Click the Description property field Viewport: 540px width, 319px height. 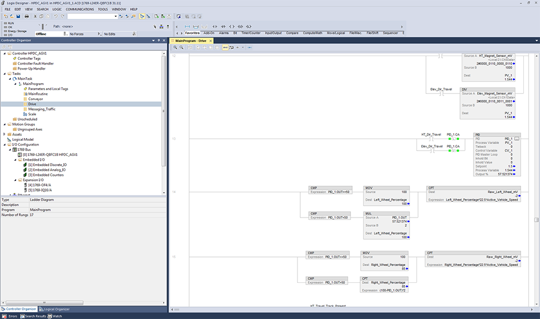97,205
